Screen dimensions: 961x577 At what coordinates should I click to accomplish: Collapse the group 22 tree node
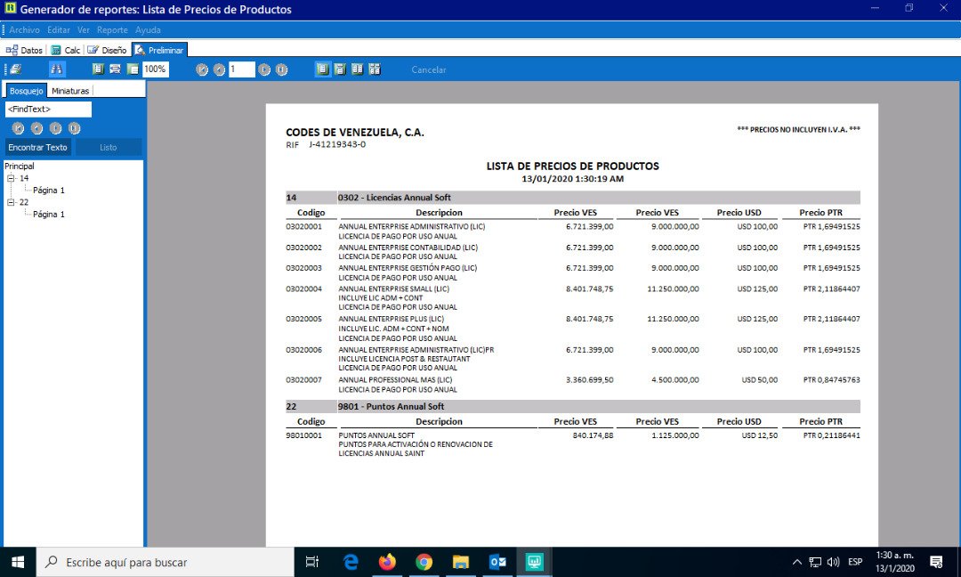(11, 202)
